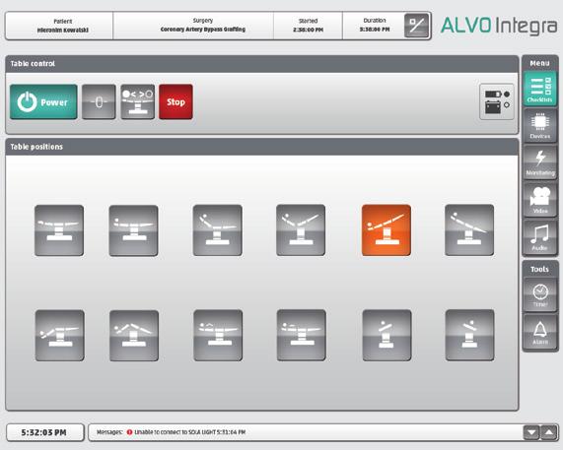
Task: Open the Checklists menu item
Action: tap(539, 89)
